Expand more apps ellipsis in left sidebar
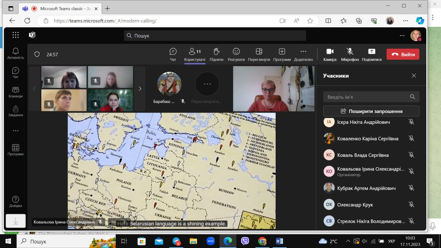The image size is (441, 248). point(16,131)
